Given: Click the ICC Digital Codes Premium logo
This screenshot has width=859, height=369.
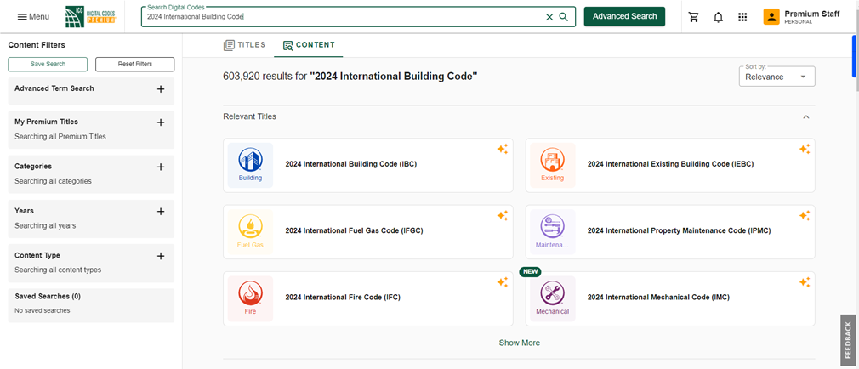Looking at the screenshot, I should point(90,16).
